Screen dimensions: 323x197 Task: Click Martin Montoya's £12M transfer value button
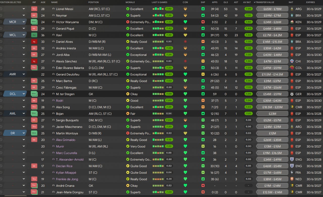(272, 133)
